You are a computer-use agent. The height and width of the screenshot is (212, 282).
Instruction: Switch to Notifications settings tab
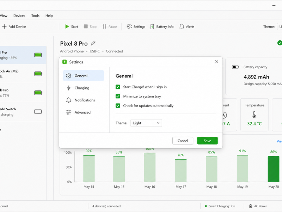point(84,100)
